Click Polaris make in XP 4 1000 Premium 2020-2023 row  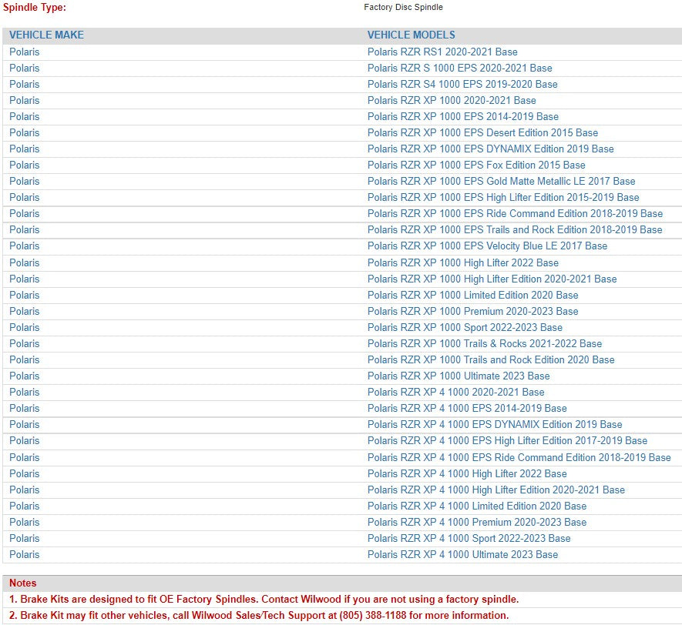click(25, 522)
